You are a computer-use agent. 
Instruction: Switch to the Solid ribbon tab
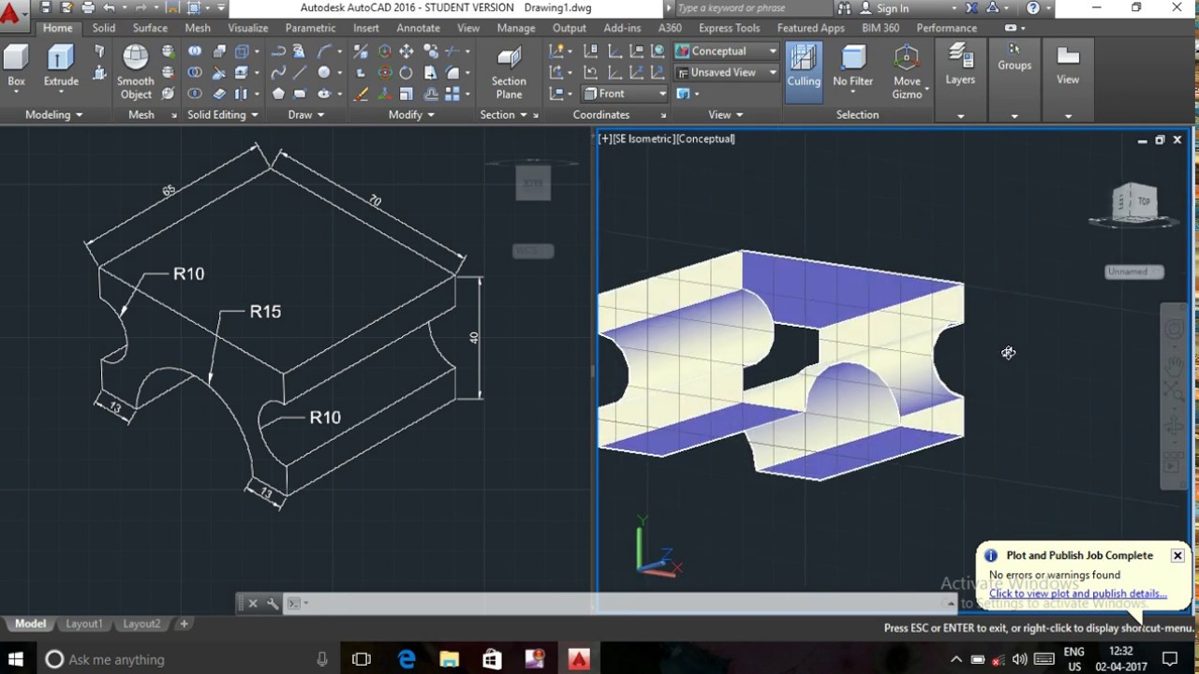103,28
